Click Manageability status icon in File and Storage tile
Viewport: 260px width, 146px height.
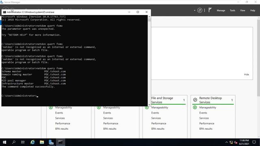point(147,107)
